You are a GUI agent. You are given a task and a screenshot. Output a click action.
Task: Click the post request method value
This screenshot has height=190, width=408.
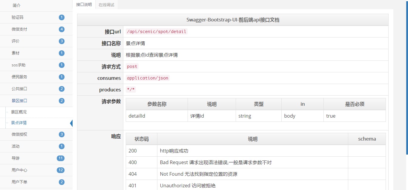[132, 66]
